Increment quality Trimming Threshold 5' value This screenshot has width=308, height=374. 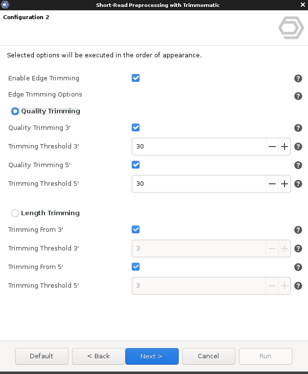(284, 184)
